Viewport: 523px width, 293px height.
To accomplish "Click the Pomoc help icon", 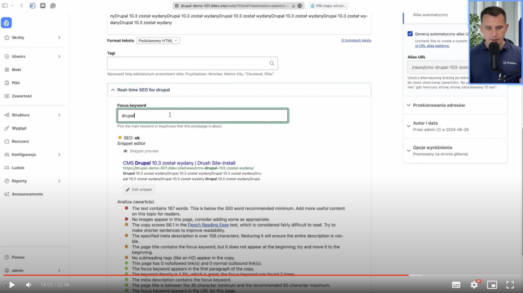I will (x=7, y=258).
